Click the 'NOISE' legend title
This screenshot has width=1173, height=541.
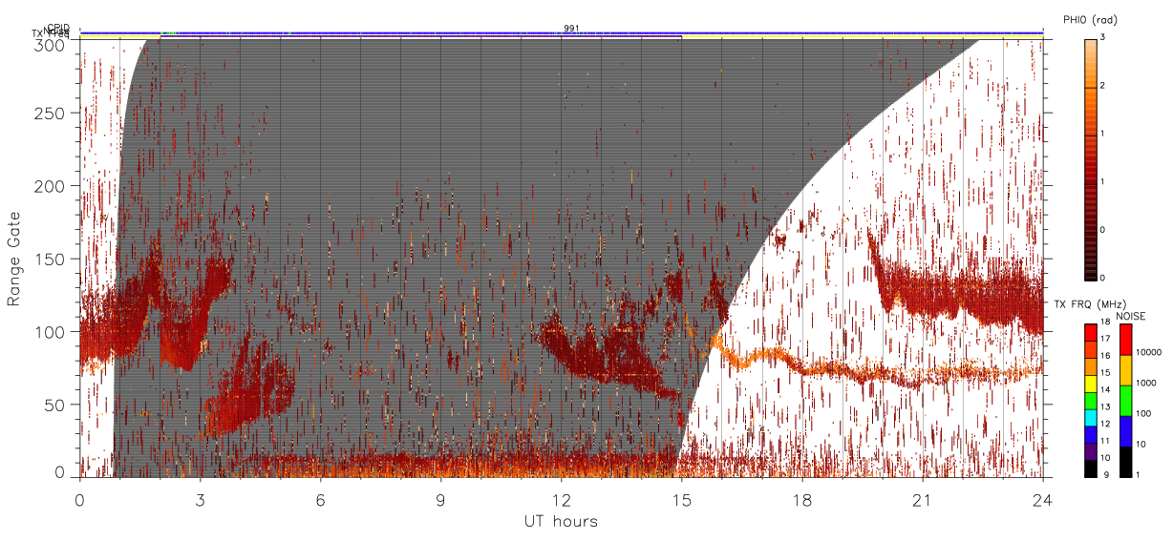[x=1131, y=316]
